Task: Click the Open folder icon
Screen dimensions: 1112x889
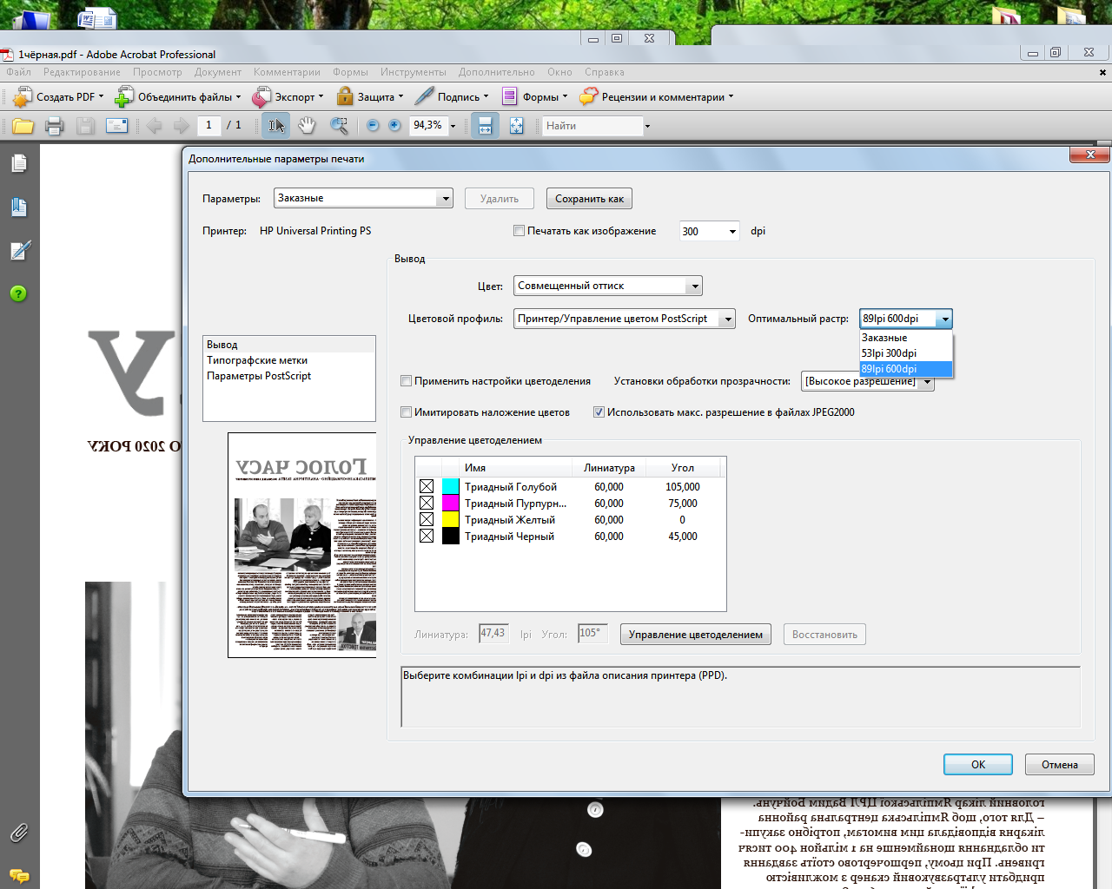Action: pos(23,126)
